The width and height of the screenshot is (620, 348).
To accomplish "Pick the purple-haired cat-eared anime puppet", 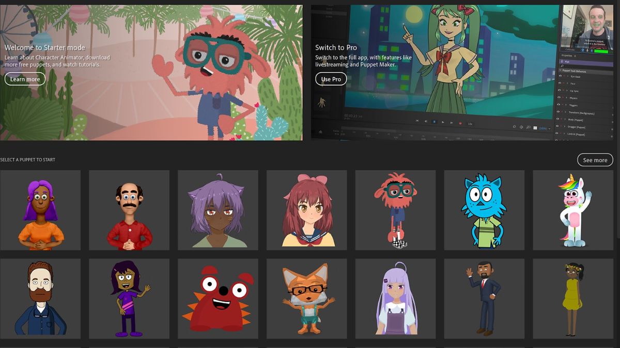I will [218, 210].
